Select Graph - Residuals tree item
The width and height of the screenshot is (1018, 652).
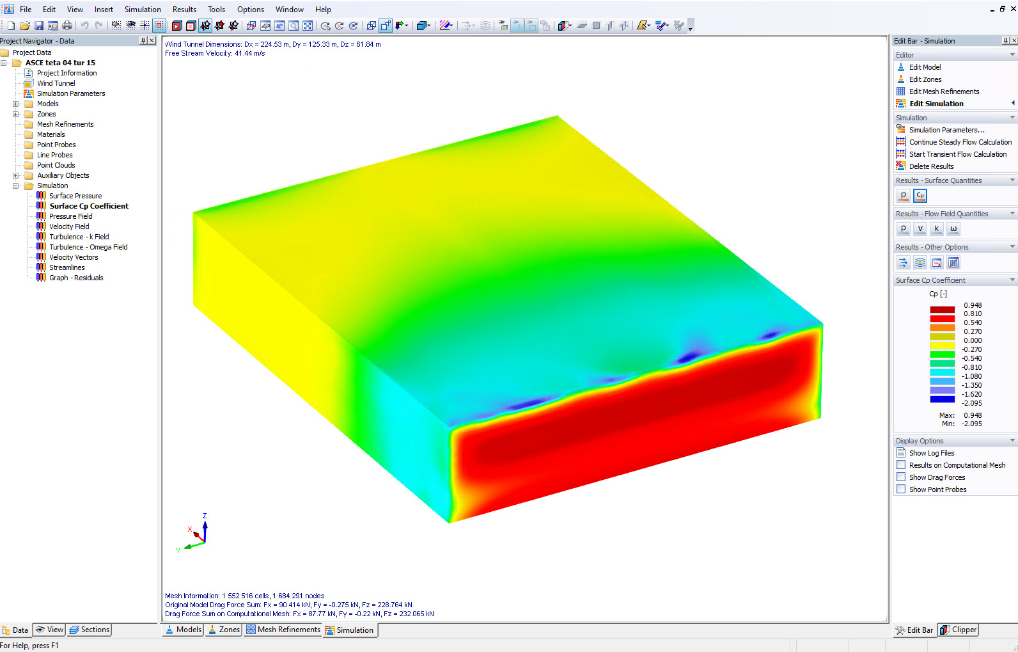click(x=76, y=278)
